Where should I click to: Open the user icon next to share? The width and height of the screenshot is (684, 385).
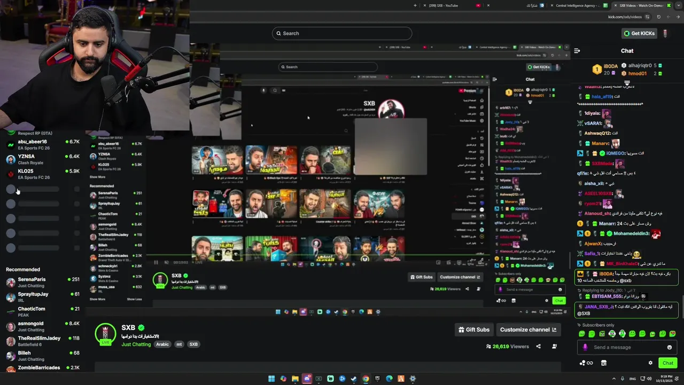tap(554, 346)
